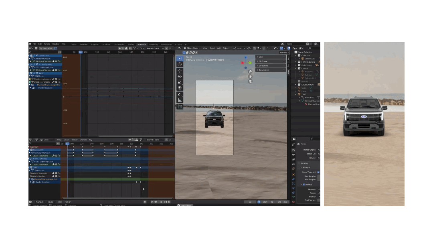Select the Select Box tool in viewport

point(180,59)
